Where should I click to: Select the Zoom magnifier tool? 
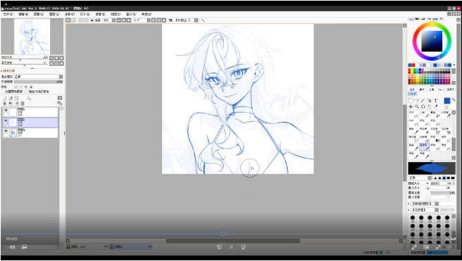417,106
